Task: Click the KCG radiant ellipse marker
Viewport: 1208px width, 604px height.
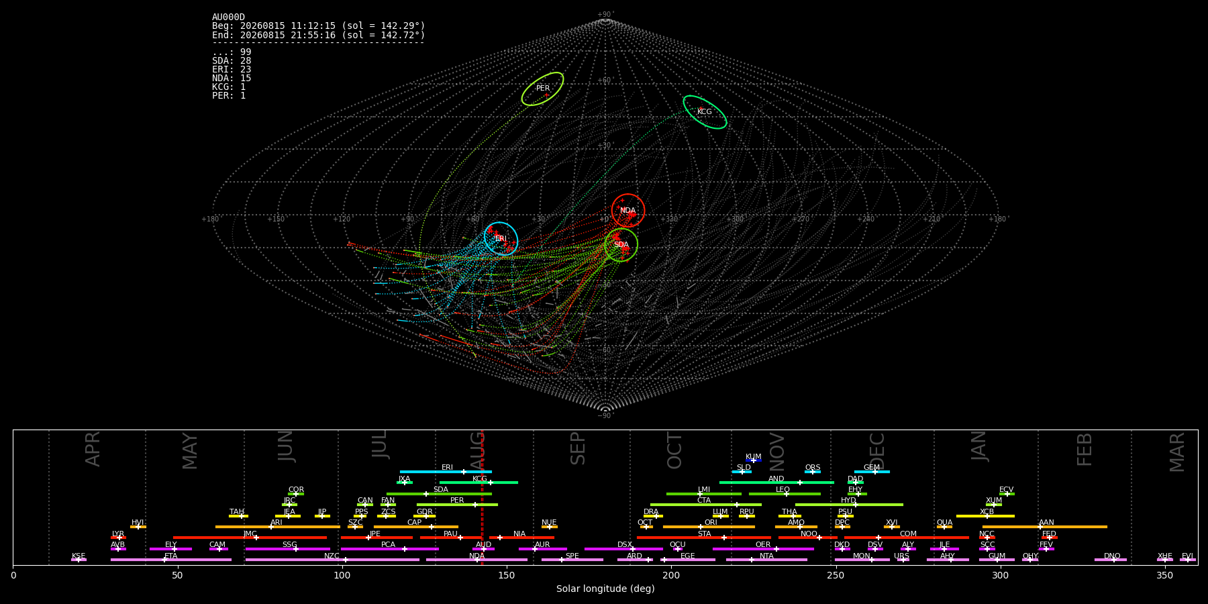Action: coord(705,112)
